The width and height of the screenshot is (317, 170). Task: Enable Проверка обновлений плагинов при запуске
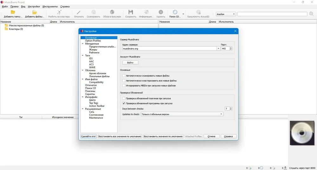pyautogui.click(x=124, y=98)
